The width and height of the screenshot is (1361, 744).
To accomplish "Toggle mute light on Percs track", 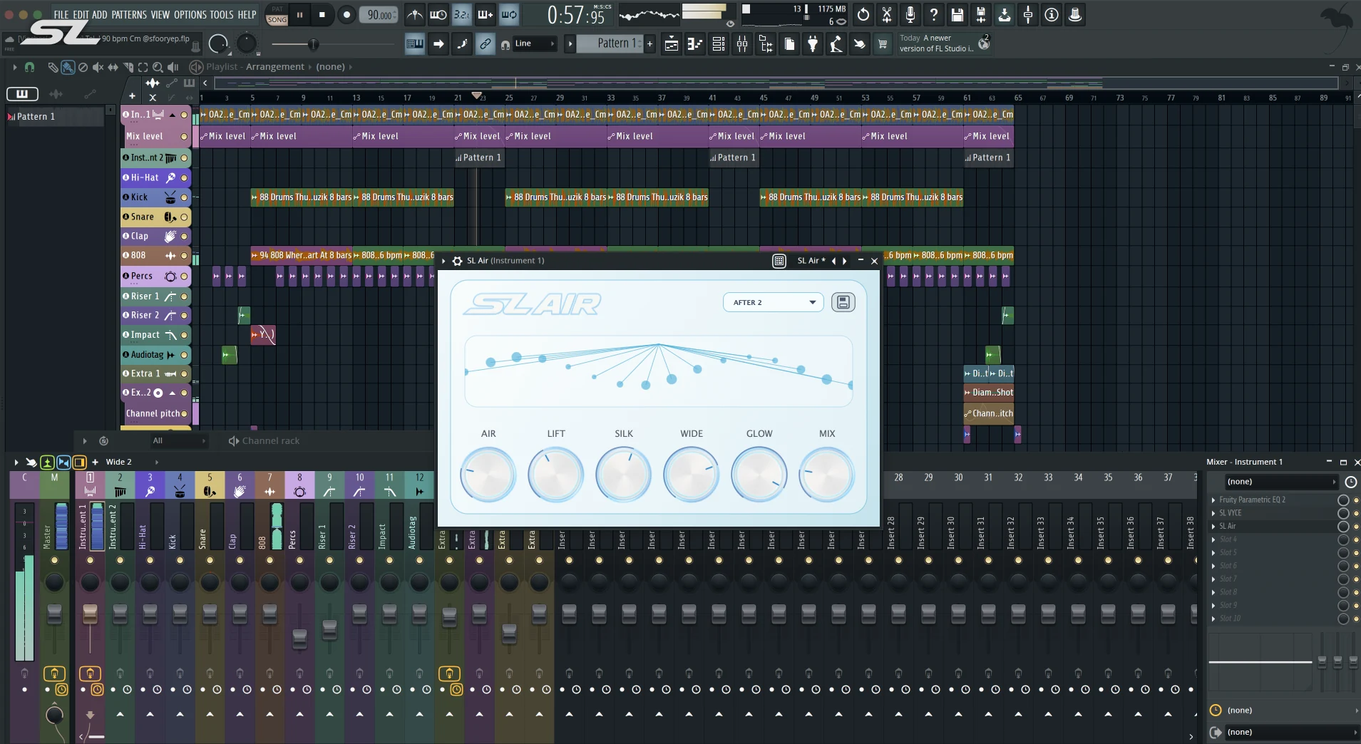I will point(184,276).
